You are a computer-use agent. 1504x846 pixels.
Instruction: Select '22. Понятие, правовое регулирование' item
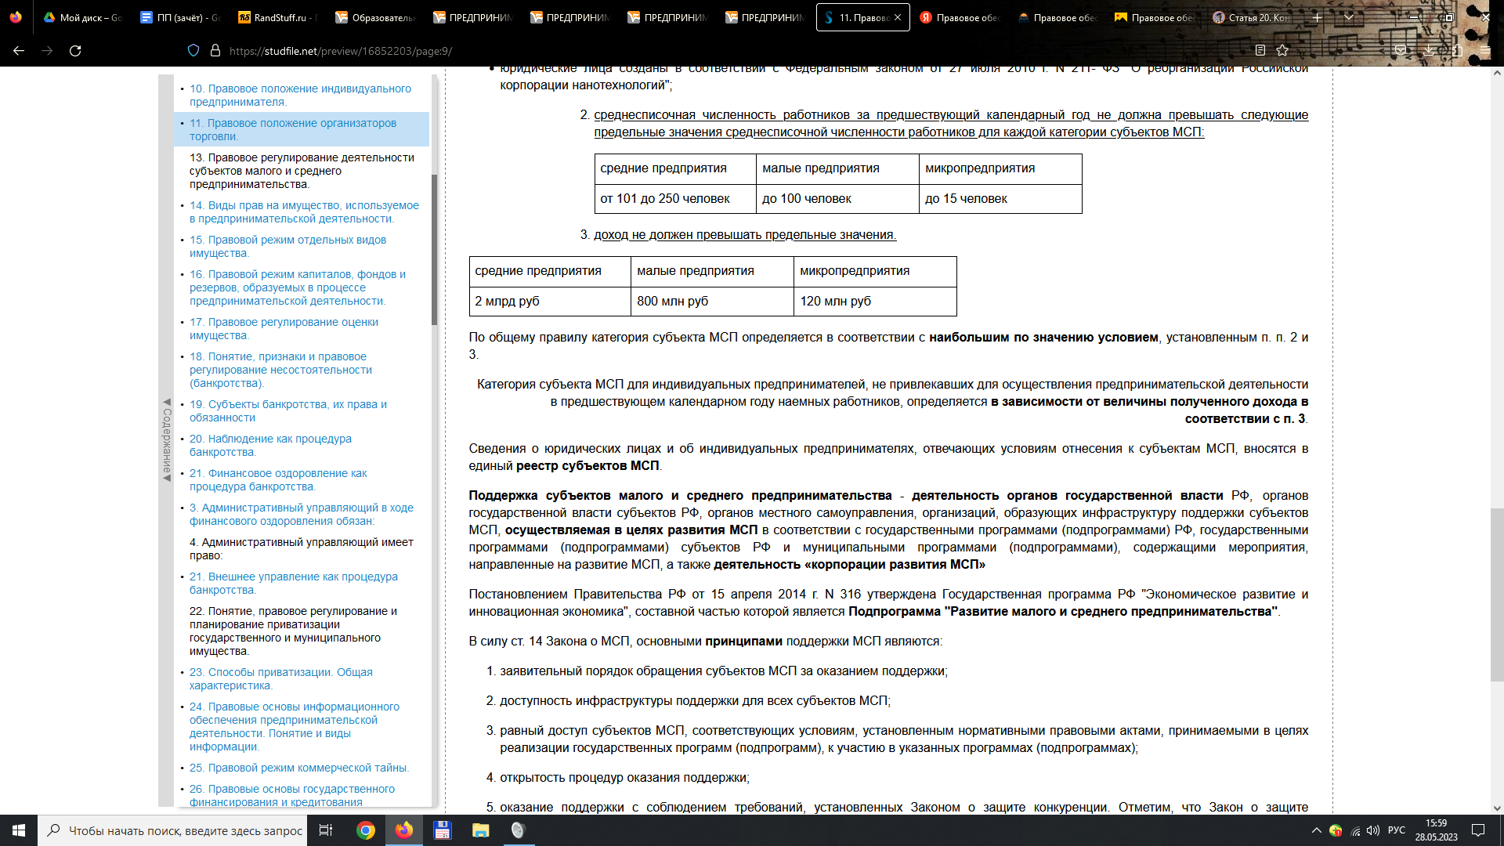pos(293,631)
